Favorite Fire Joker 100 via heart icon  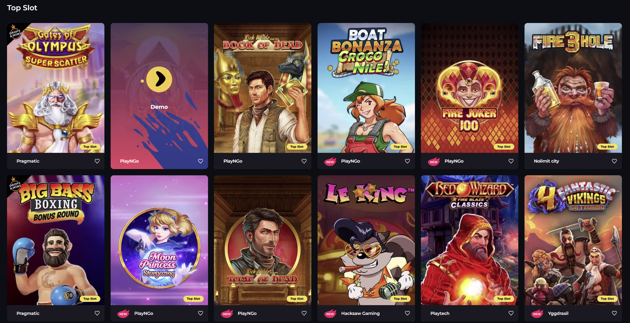511,161
